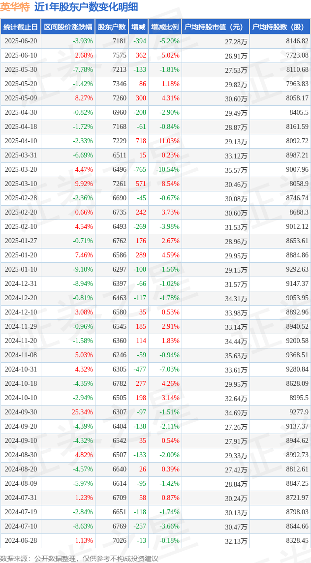Viewport: 311px width, 563px height.
Task: Select the 2024-06-28 date cell
Action: coord(21,540)
